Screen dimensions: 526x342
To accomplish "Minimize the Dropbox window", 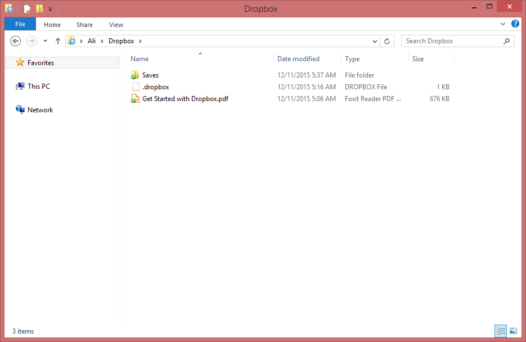I will click(474, 7).
